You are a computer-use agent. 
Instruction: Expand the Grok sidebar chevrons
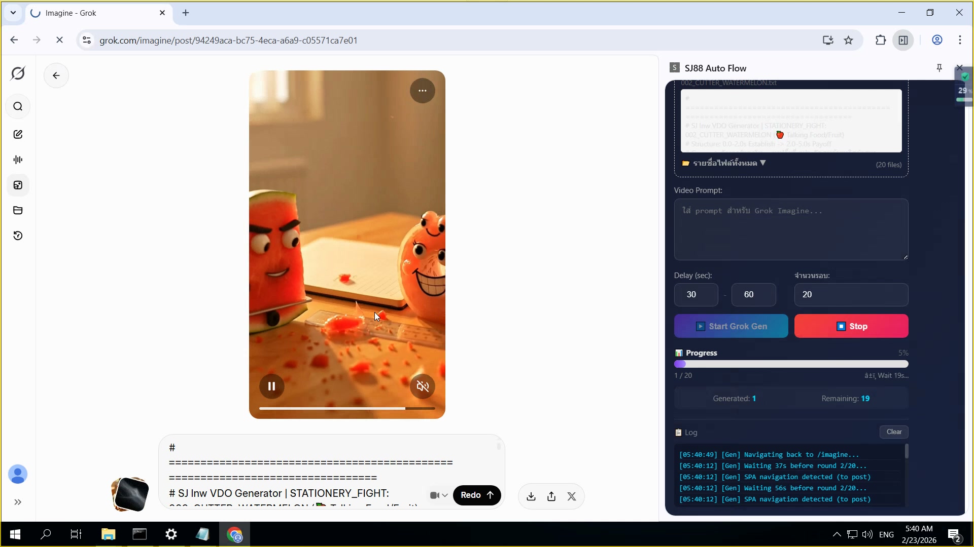18,502
